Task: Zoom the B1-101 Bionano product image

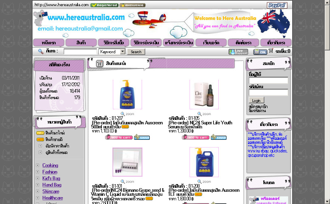Action: pyautogui.click(x=127, y=182)
